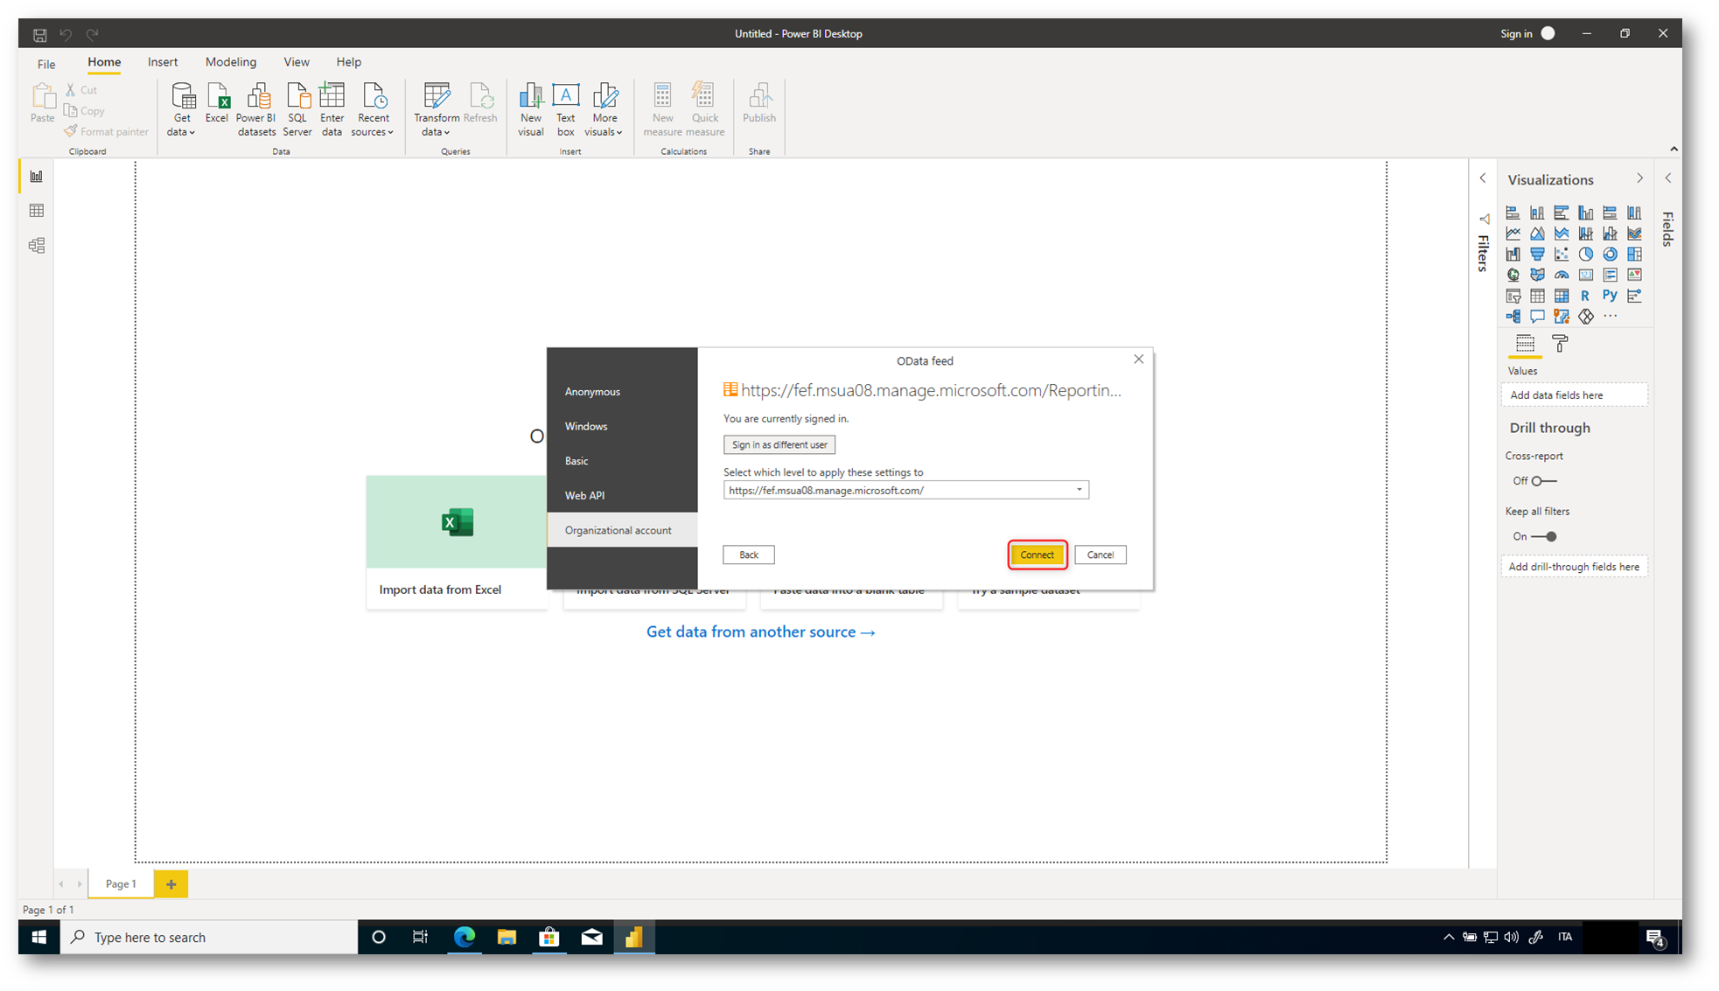
Task: Click Add data fields here box
Action: point(1574,395)
